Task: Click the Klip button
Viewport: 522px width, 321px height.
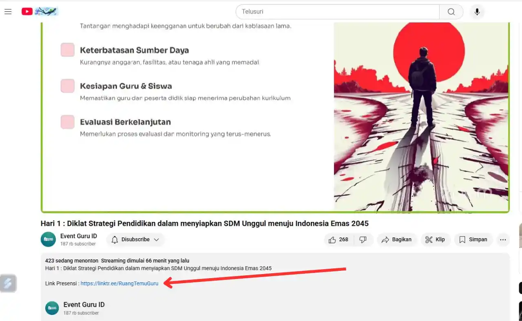Action: [x=435, y=239]
